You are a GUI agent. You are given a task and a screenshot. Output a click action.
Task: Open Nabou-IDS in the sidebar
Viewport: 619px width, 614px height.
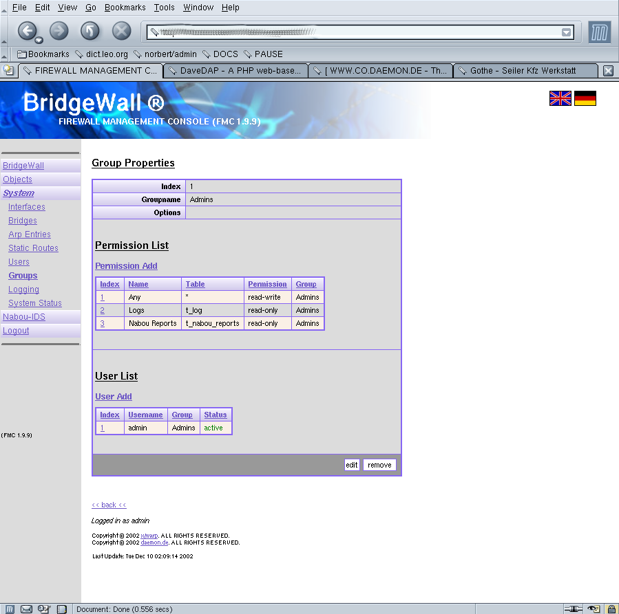[x=24, y=317]
